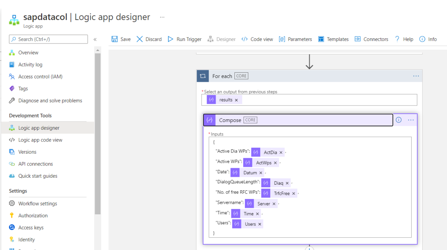
Task: Open the Versions menu item
Action: [x=28, y=152]
